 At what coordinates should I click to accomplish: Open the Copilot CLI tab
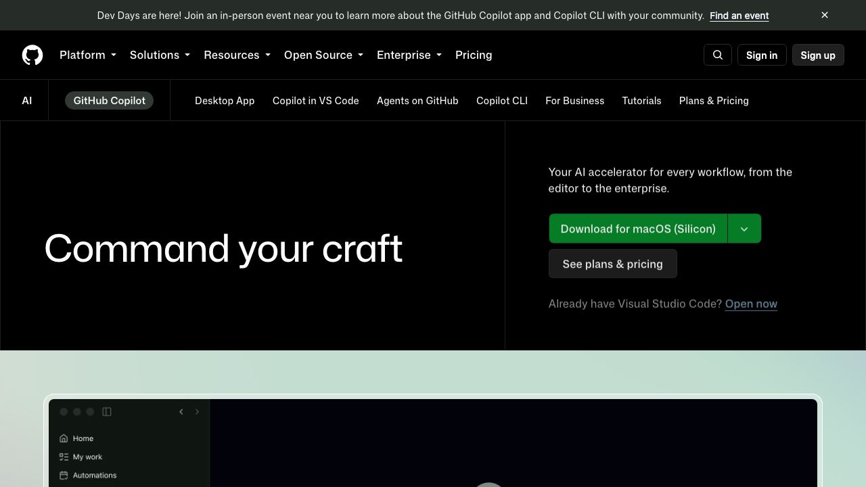(x=502, y=100)
